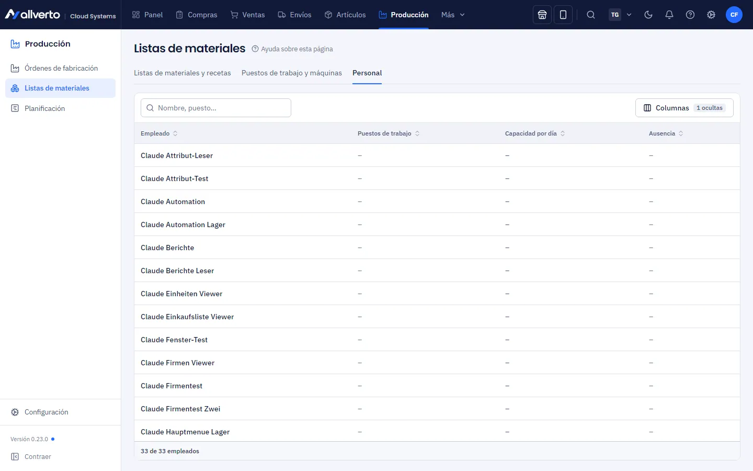Open Envíos menu item

[295, 15]
